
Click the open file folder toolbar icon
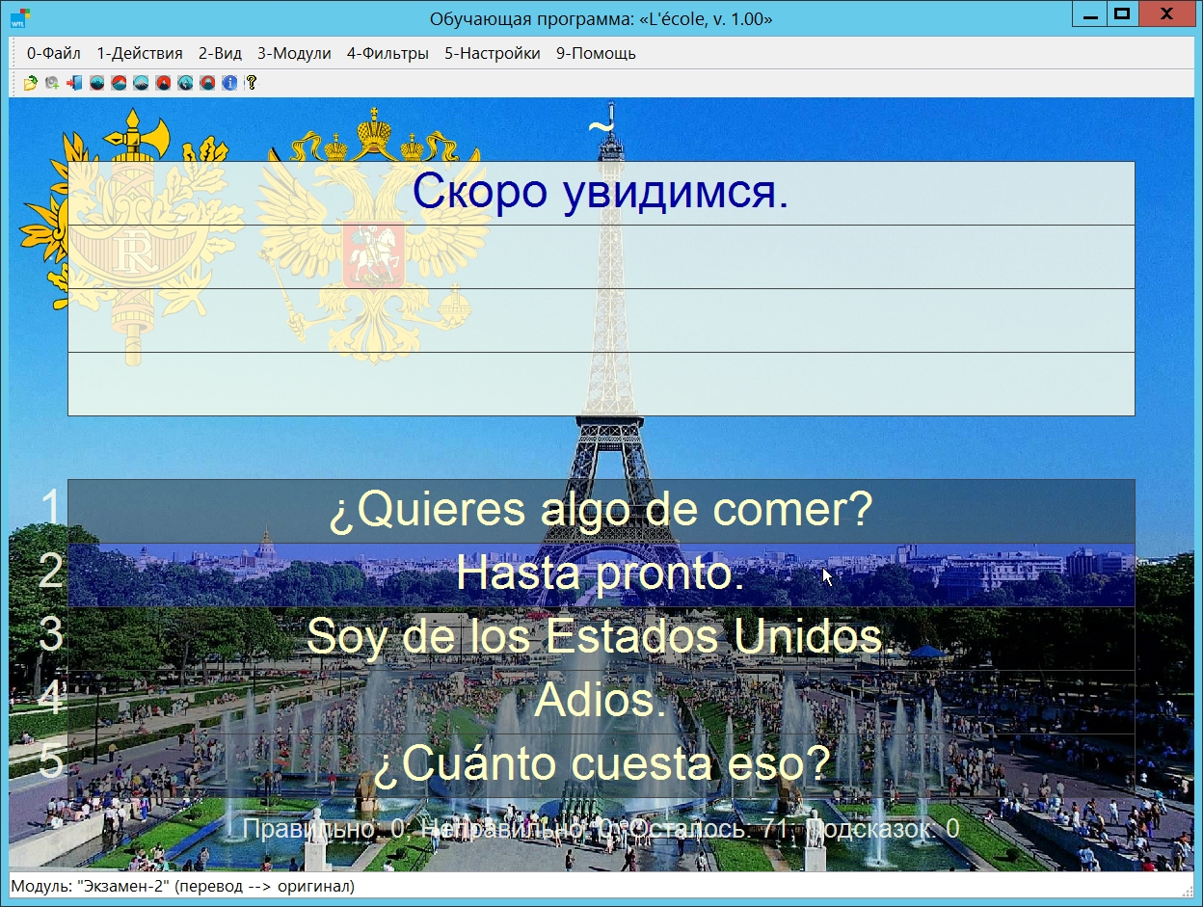pos(31,83)
